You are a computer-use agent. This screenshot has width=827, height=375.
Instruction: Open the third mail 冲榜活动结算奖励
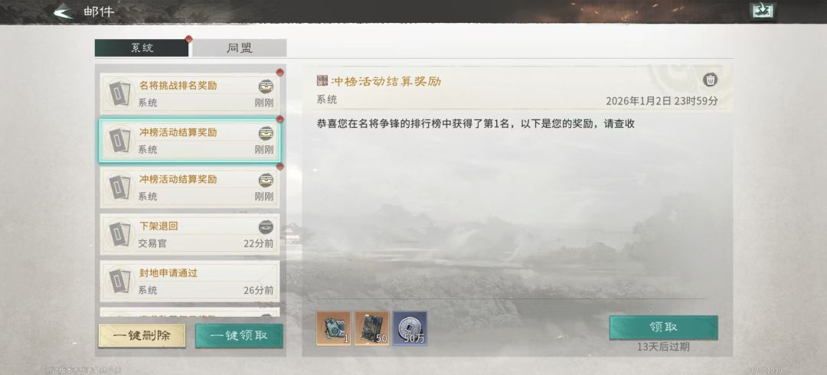(x=190, y=187)
